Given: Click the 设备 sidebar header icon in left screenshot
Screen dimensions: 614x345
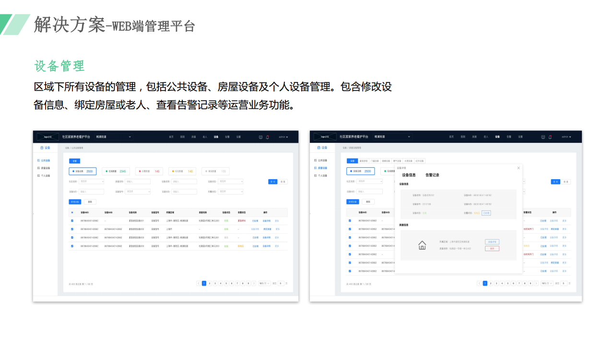Looking at the screenshot, I should (x=42, y=148).
